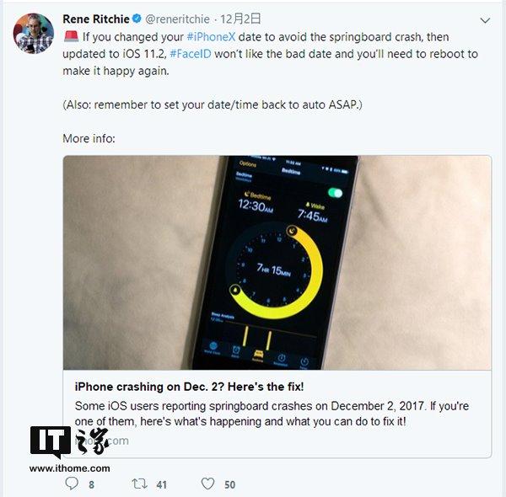506x497 pixels.
Task: Click the retweet count of 41
Action: click(x=161, y=484)
